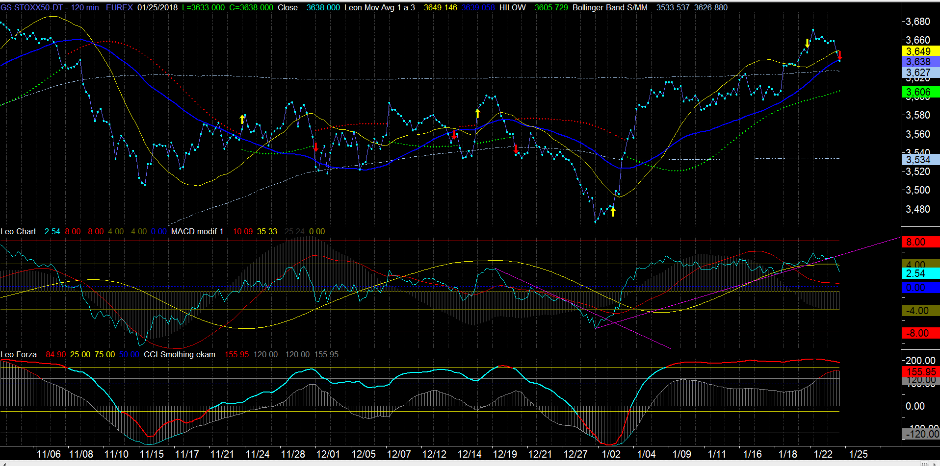Click the gray -120.00 level tag

click(x=921, y=434)
